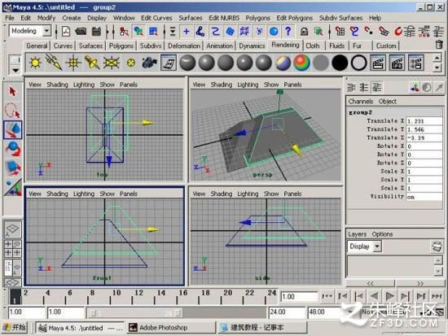448x336 pixels.
Task: Open the File menu
Action: [x=10, y=18]
